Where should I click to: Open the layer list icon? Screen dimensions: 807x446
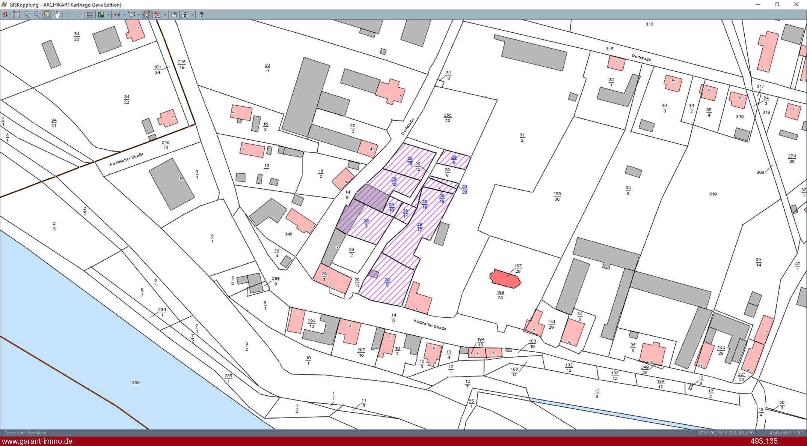pyautogui.click(x=90, y=15)
